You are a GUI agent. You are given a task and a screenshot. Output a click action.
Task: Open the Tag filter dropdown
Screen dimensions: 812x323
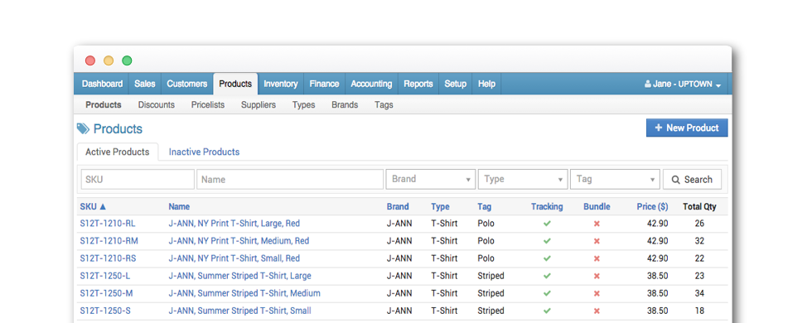615,179
